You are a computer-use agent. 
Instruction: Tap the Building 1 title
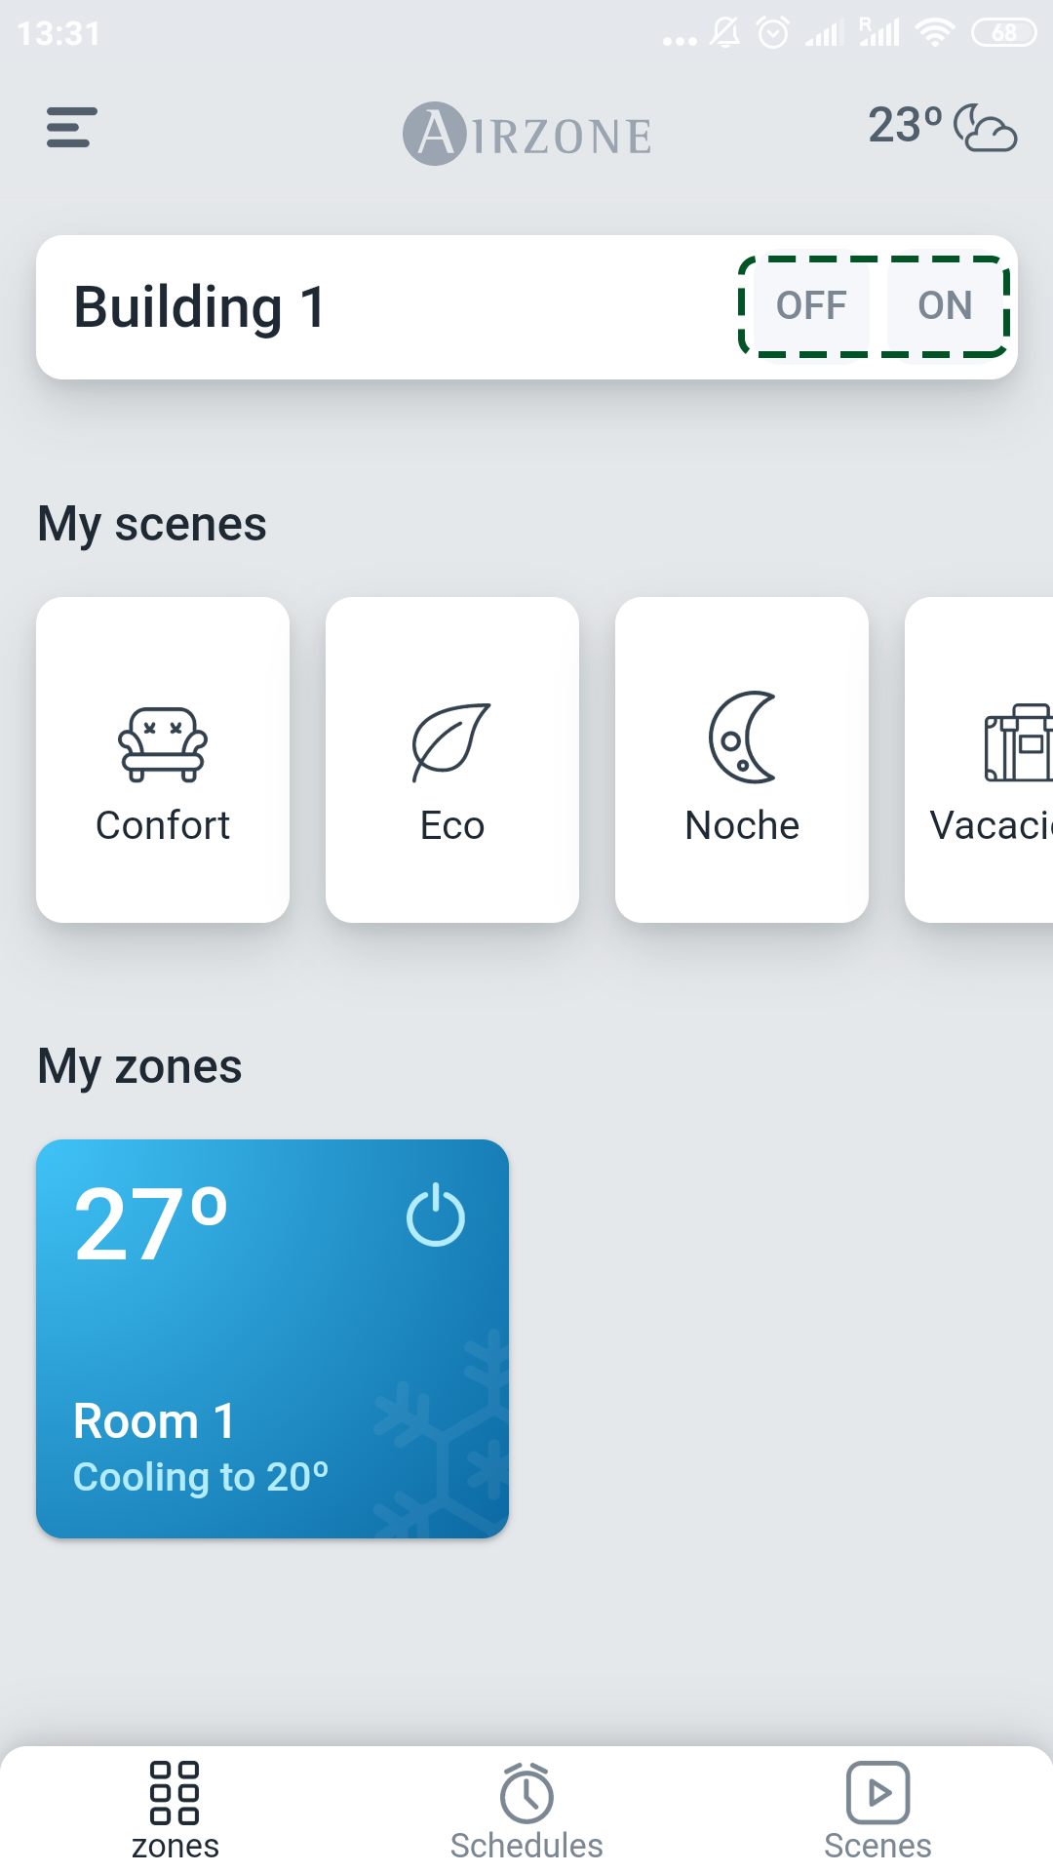tap(200, 307)
